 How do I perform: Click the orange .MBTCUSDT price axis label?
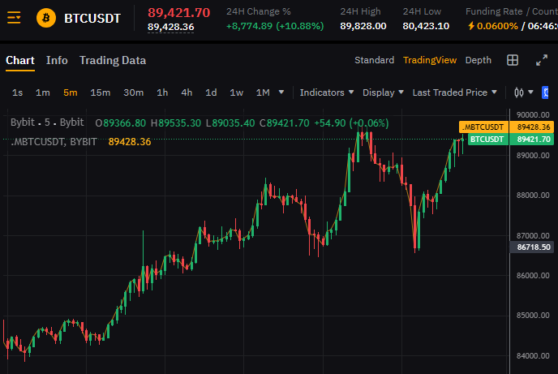(x=483, y=127)
